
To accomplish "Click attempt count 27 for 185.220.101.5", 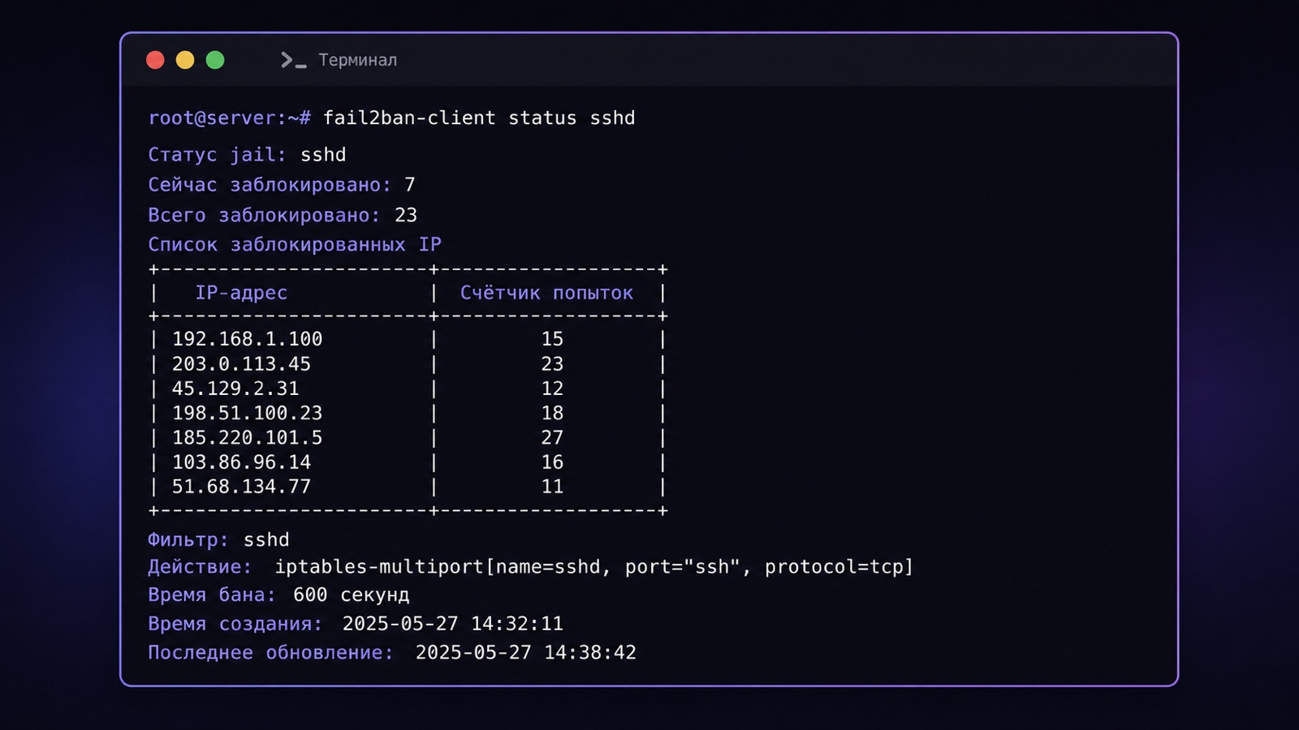I will click(552, 438).
